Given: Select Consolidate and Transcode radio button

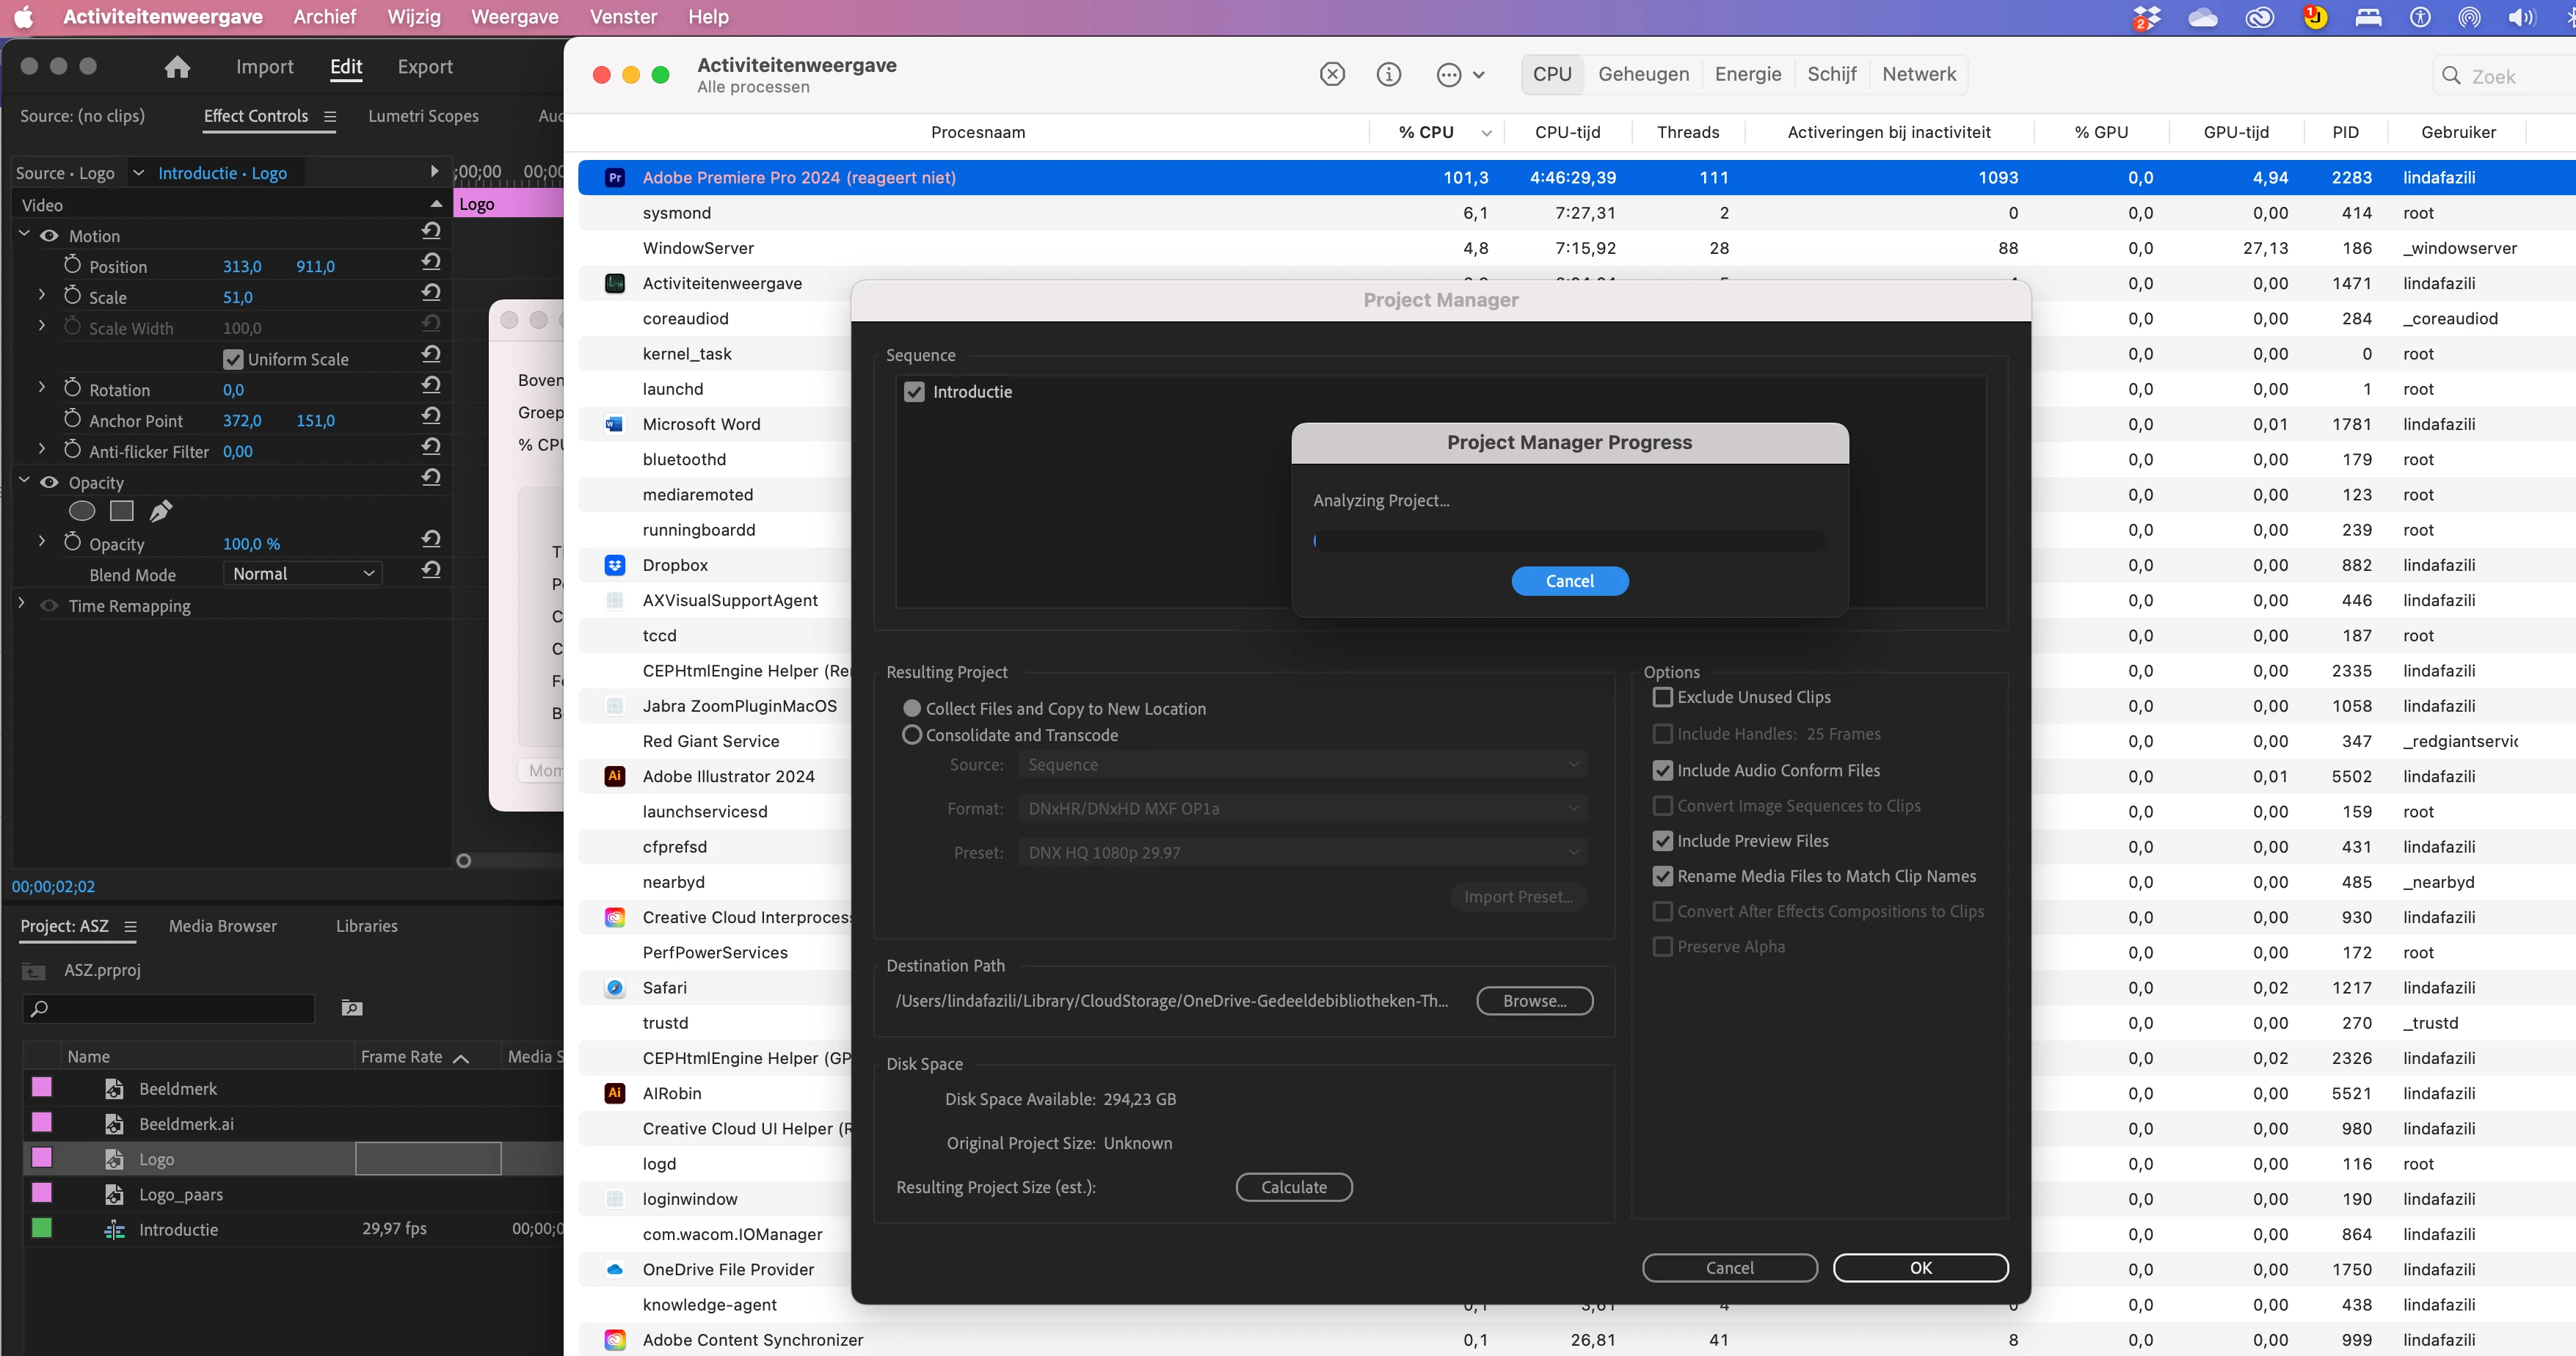Looking at the screenshot, I should [x=911, y=735].
